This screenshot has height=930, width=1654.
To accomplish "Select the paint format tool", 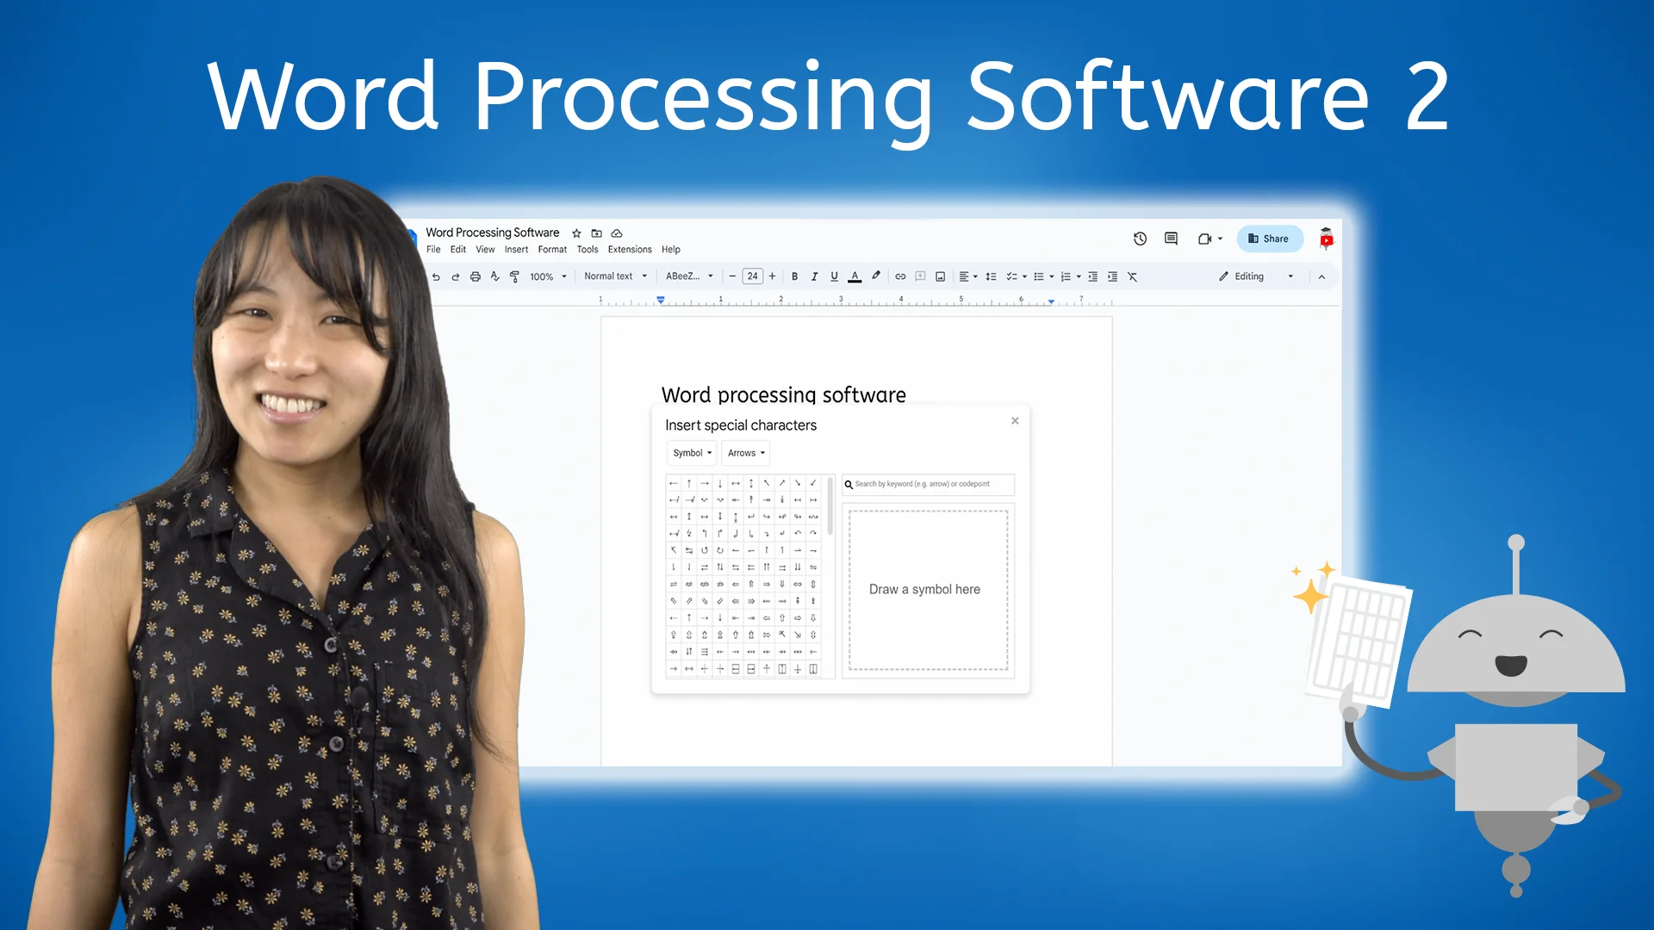I will [514, 276].
